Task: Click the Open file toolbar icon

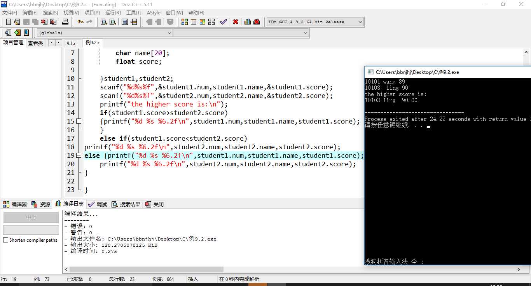Action: pos(17,22)
